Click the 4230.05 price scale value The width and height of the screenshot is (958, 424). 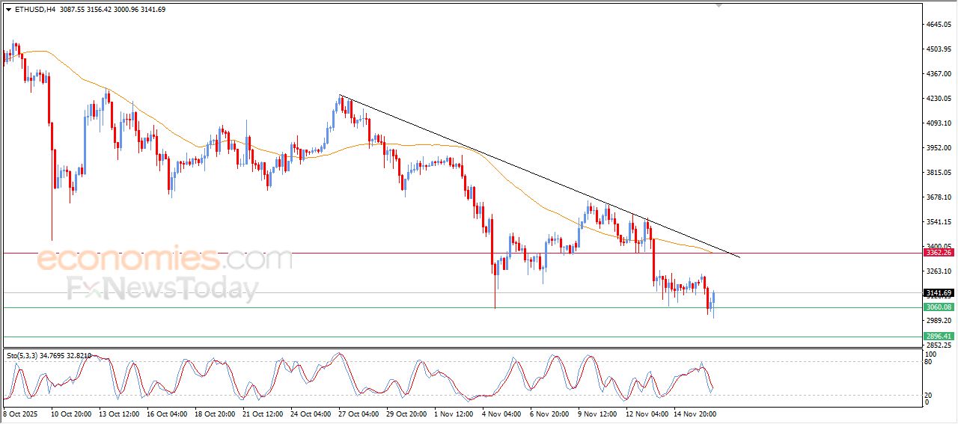pos(939,99)
